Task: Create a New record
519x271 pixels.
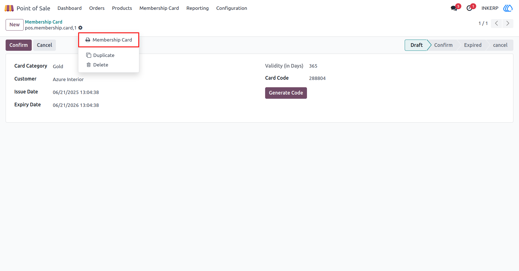Action: click(15, 25)
